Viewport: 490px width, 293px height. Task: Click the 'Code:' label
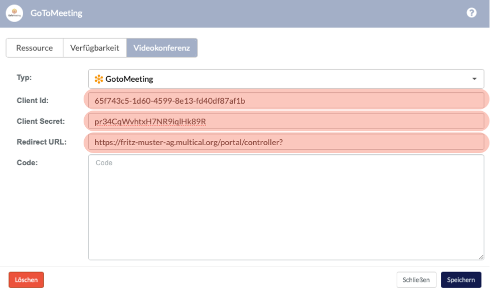coord(27,163)
